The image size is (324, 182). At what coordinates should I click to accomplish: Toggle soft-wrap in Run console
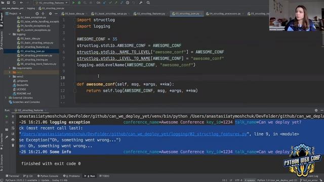[x=13, y=128]
